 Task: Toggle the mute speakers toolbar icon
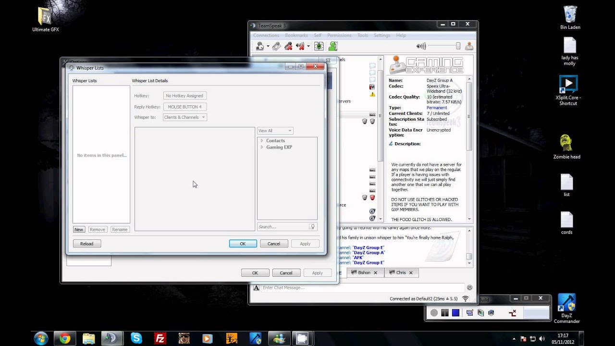coord(300,46)
